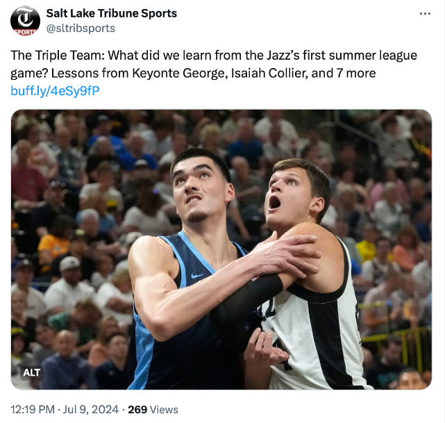Visit the @sltribsports handle link
The width and height of the screenshot is (445, 423).
(81, 28)
